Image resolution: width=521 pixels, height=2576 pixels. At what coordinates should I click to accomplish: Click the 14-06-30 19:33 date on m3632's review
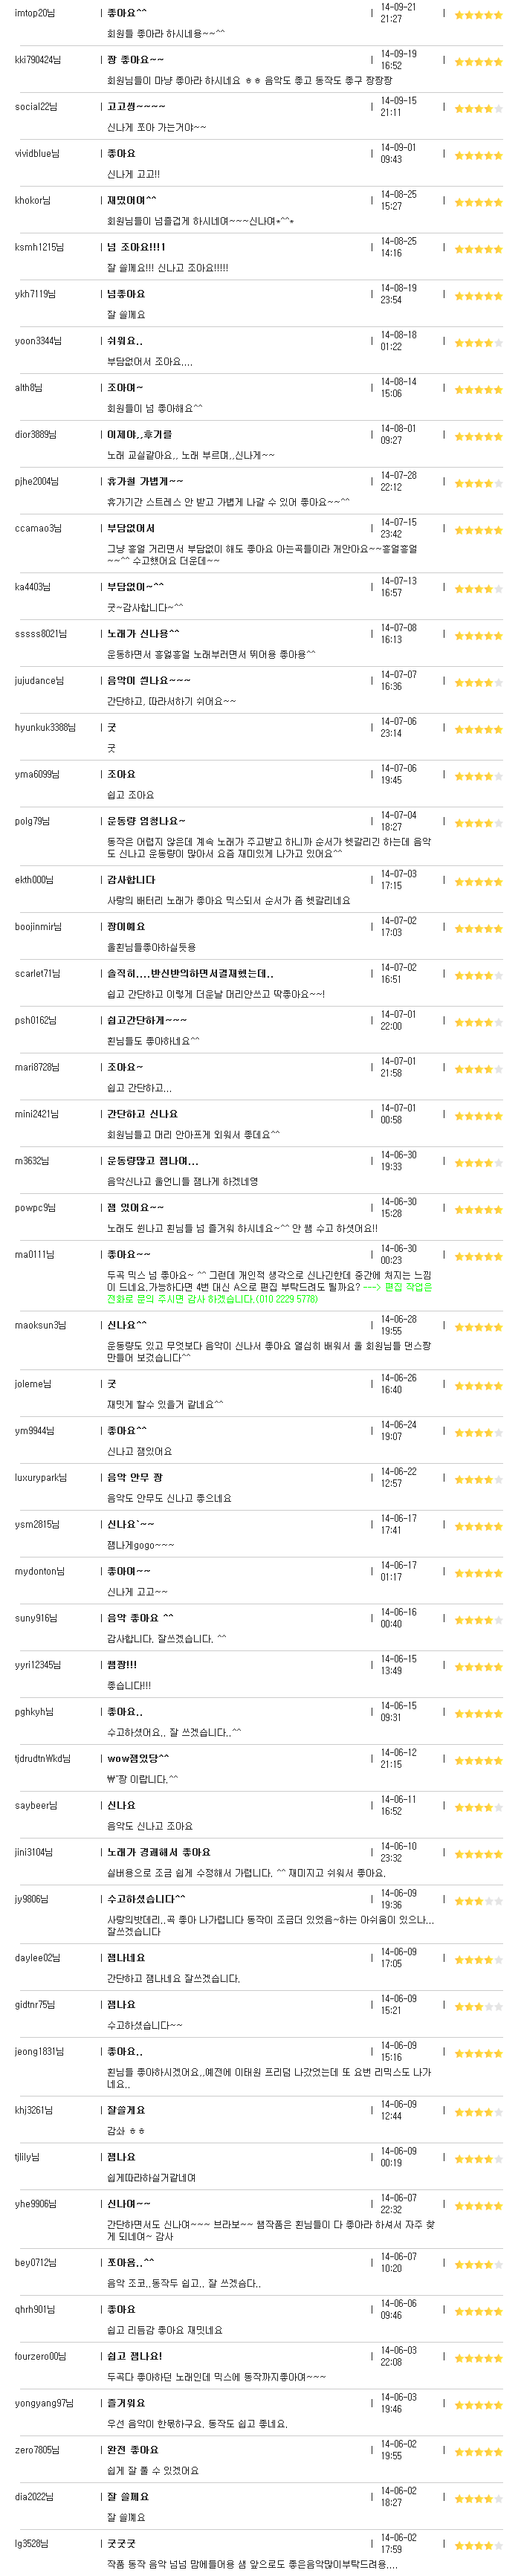[399, 1161]
